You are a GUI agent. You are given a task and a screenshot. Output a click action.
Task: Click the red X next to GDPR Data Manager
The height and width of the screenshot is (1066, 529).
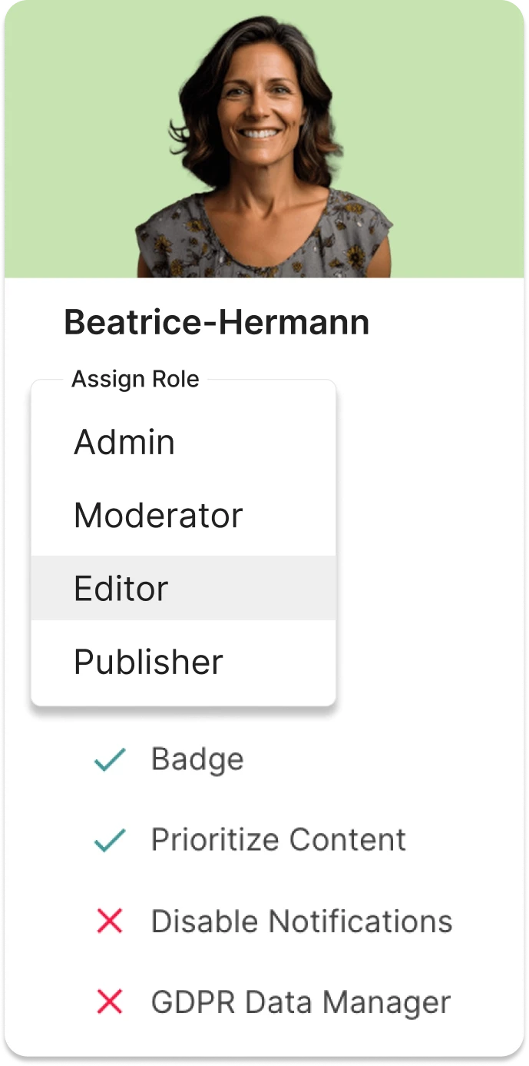[110, 1001]
